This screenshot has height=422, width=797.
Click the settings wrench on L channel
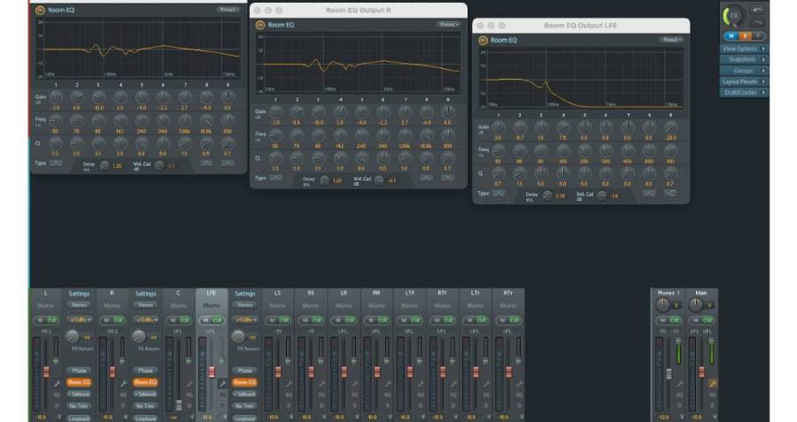click(x=57, y=384)
